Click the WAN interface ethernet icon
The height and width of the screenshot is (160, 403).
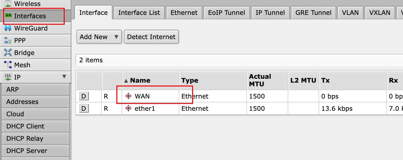pyautogui.click(x=128, y=96)
